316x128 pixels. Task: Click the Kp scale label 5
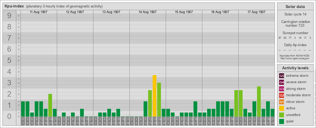pyautogui.click(x=9, y=60)
